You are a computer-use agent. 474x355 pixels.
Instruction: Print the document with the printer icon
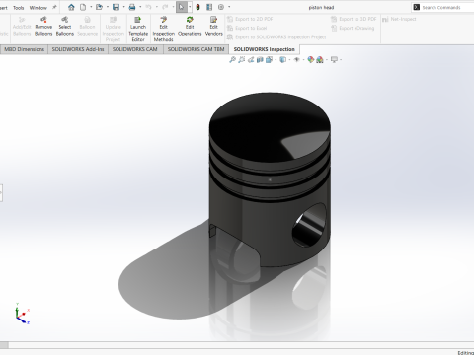[132, 7]
